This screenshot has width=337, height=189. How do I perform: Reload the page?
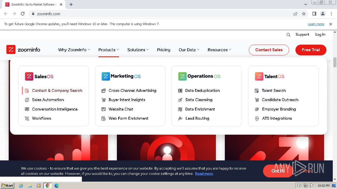point(23,14)
